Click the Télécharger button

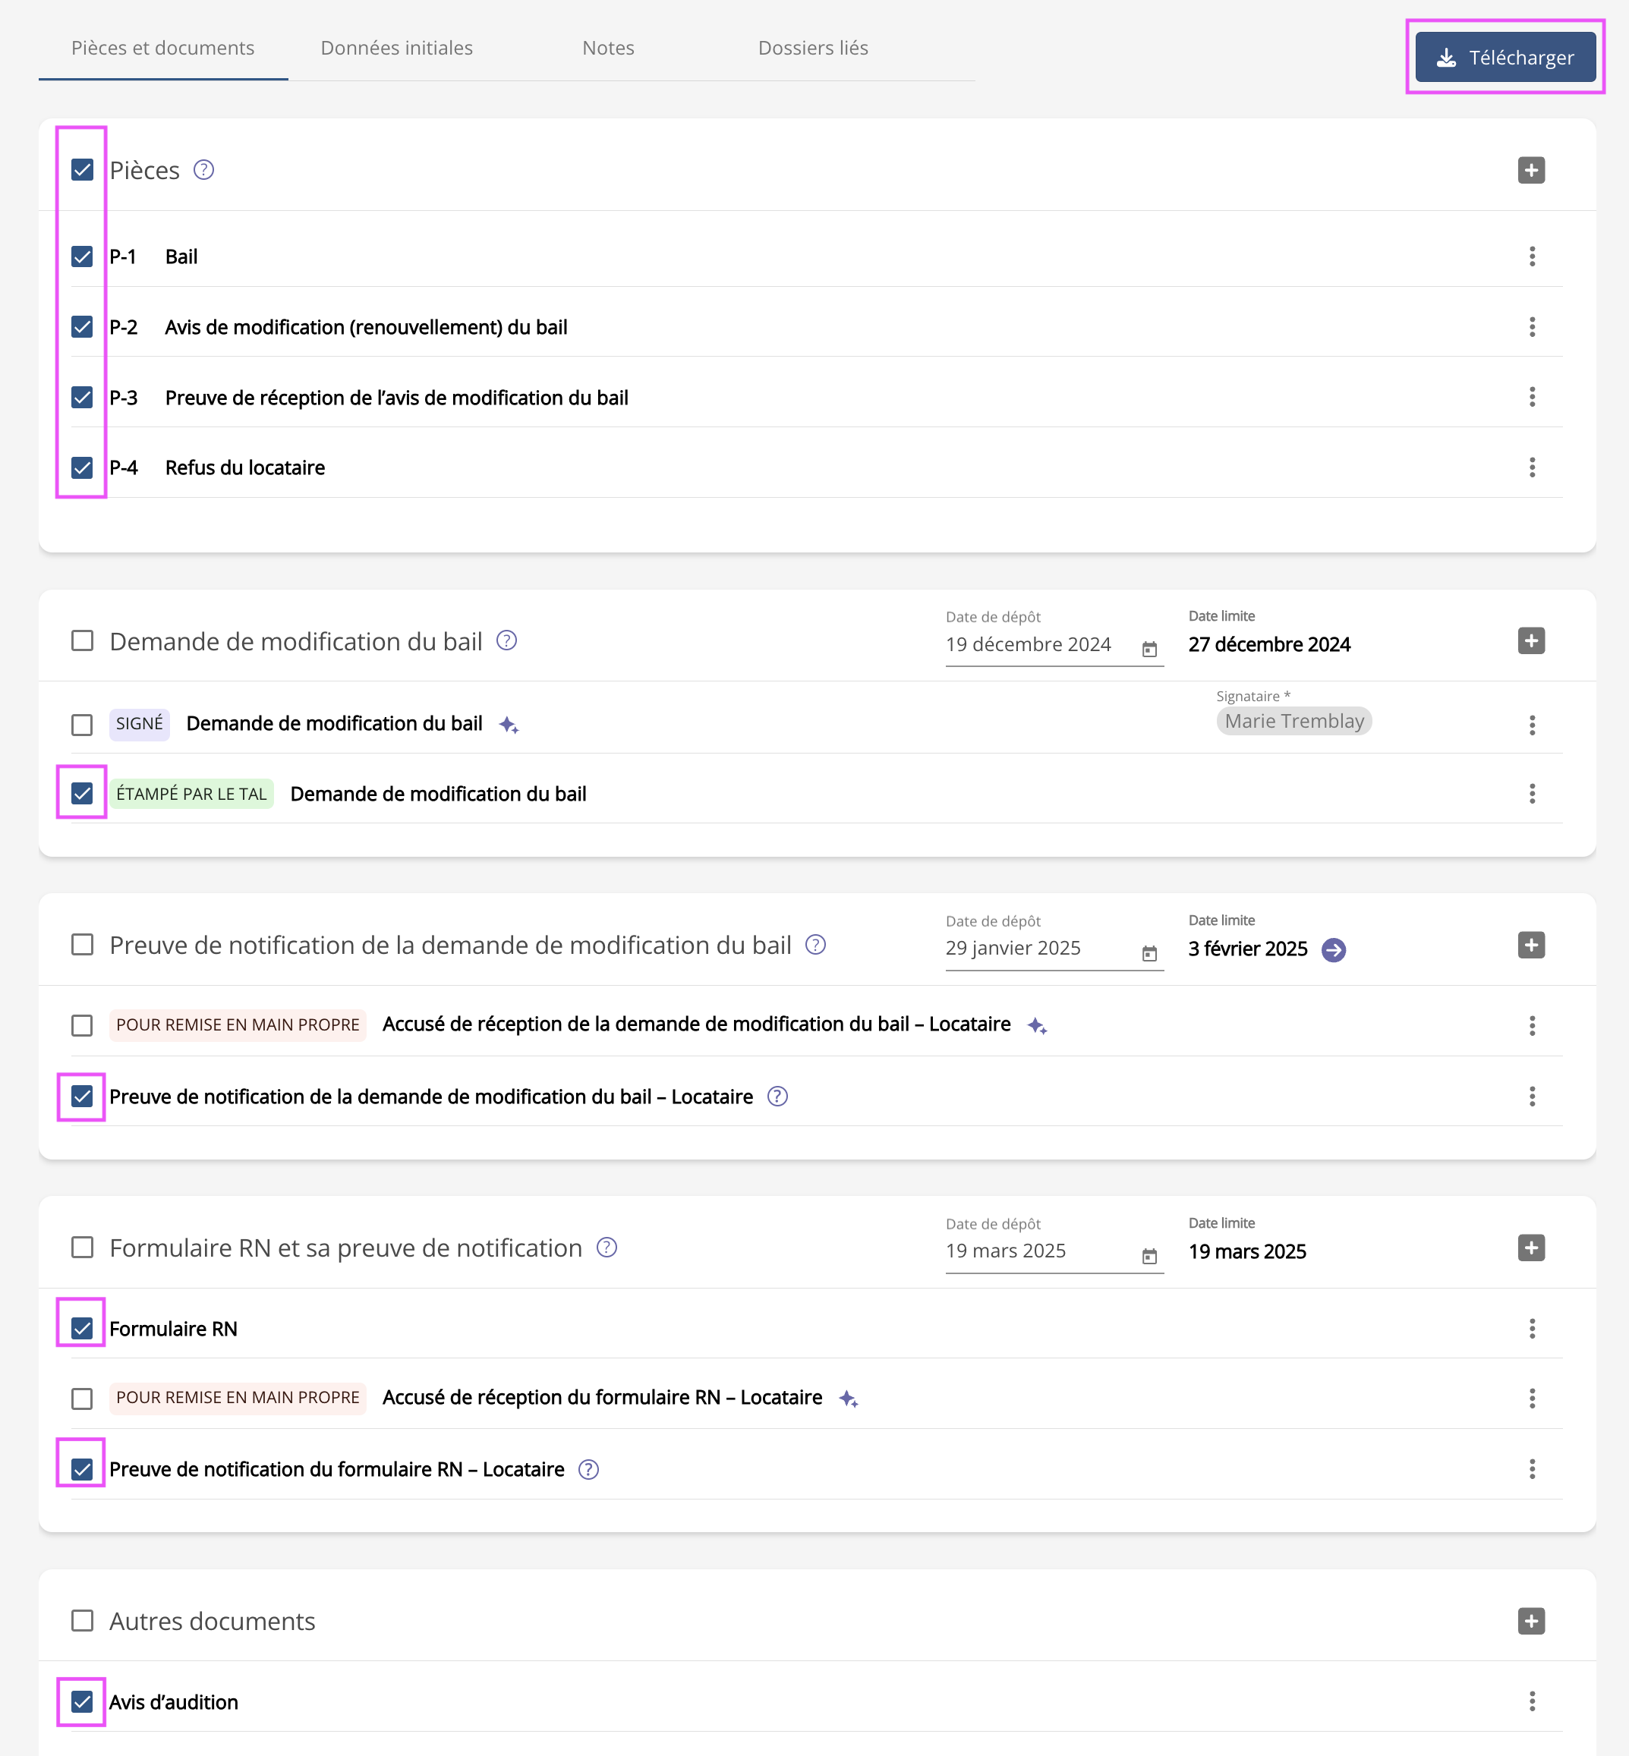click(1505, 57)
